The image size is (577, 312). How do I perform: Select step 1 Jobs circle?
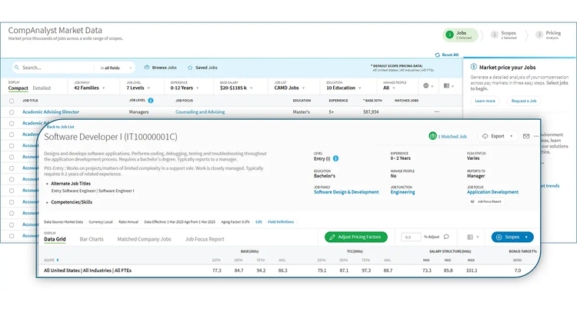pyautogui.click(x=449, y=35)
